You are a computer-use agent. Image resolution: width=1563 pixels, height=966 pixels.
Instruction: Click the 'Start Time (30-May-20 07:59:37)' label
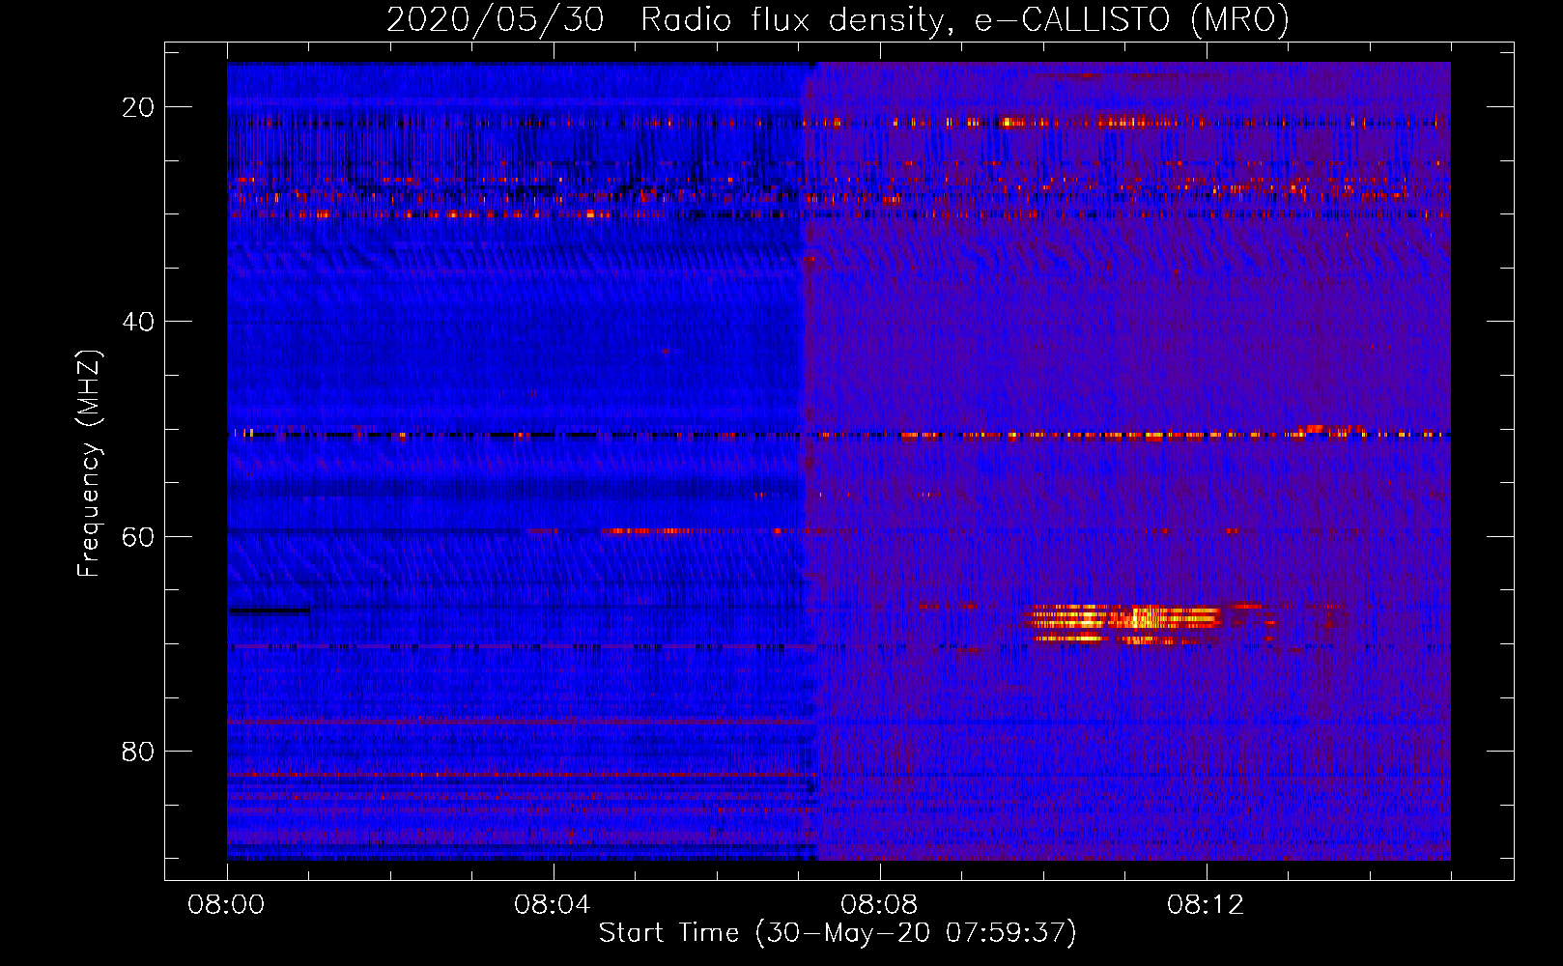coord(838,933)
